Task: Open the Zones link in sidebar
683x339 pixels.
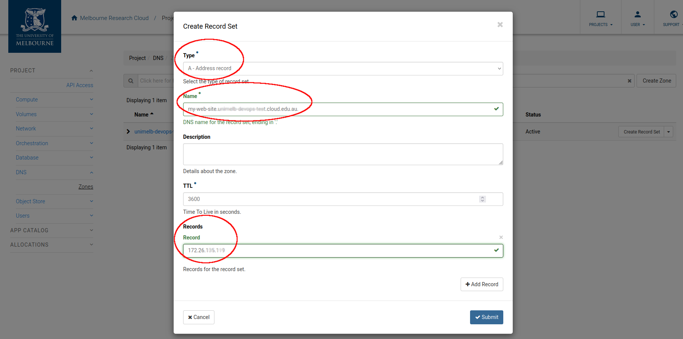Action: click(86, 187)
